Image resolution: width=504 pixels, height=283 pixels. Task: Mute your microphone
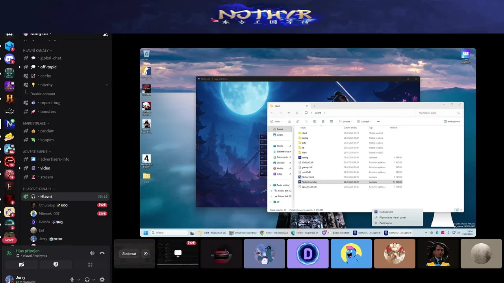coord(72,279)
